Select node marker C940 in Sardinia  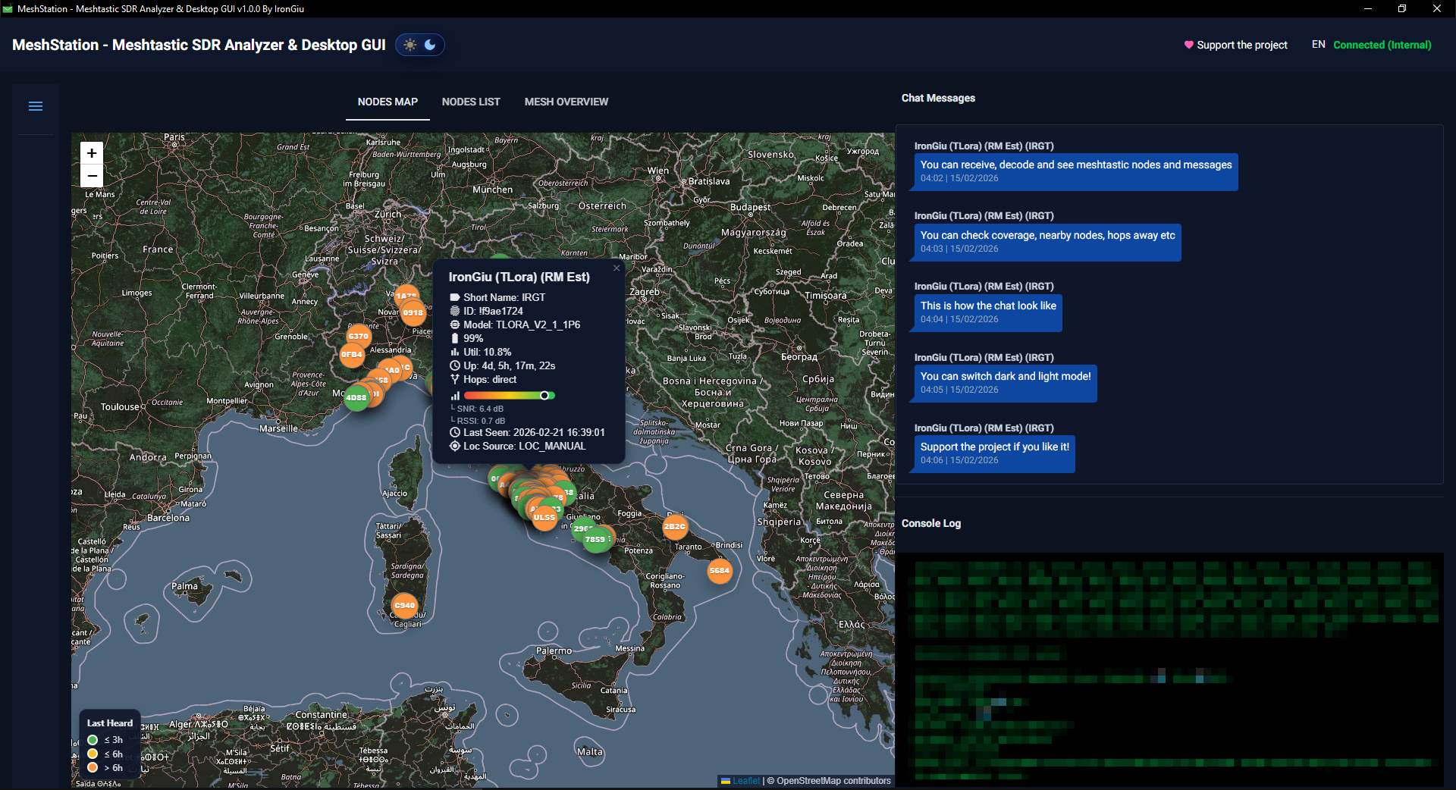pyautogui.click(x=405, y=605)
